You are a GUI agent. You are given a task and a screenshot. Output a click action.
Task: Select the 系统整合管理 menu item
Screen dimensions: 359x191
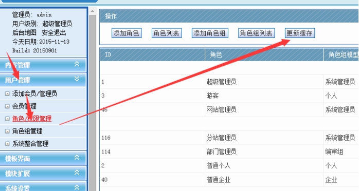[x=30, y=144]
